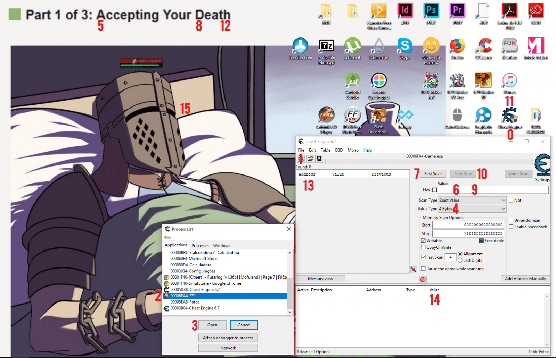Screen dimensions: 556x358
Task: Click the open-file folder icon in Cheat Engine's toolbar
Action: pos(310,159)
